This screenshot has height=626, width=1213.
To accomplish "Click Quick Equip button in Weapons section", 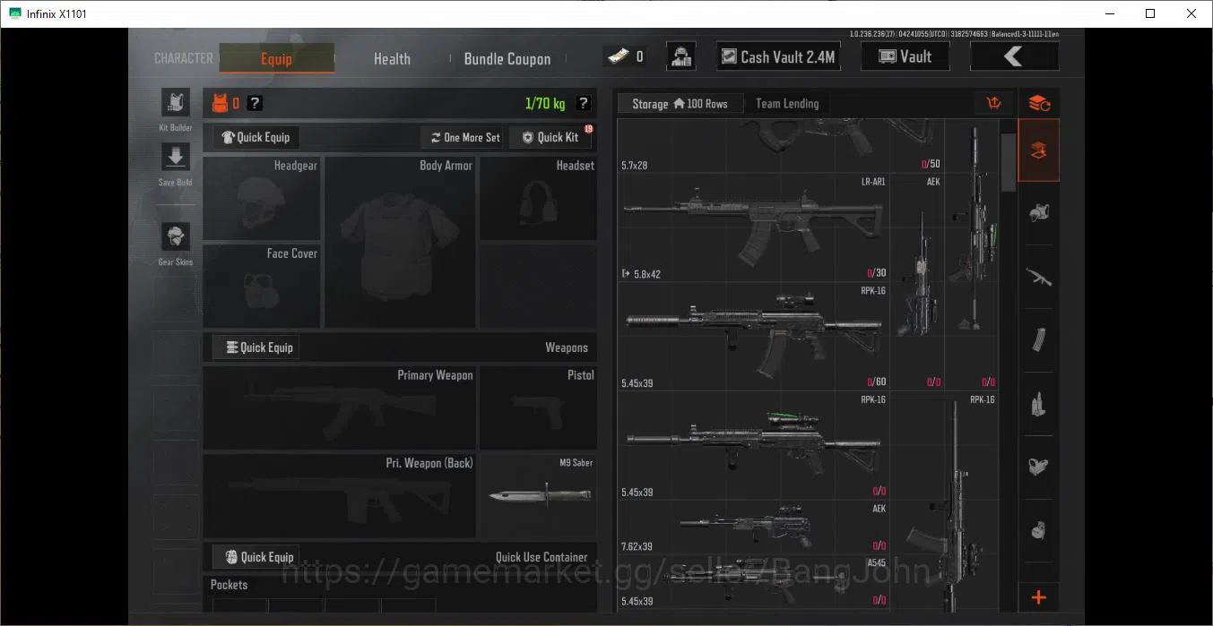I will tap(256, 347).
